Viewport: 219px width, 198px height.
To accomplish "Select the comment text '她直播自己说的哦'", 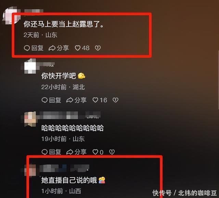I will tap(69, 180).
